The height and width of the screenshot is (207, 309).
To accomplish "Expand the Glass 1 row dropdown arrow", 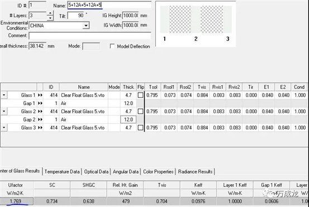I will click(4, 95).
